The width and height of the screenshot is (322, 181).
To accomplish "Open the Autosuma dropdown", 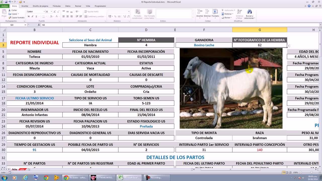I will (234, 10).
